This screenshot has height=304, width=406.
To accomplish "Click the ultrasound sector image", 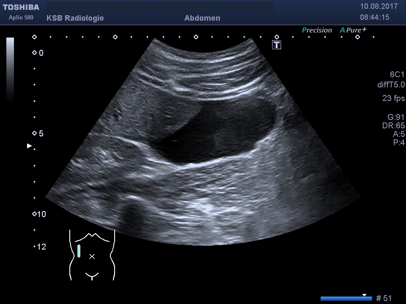I will (203, 141).
